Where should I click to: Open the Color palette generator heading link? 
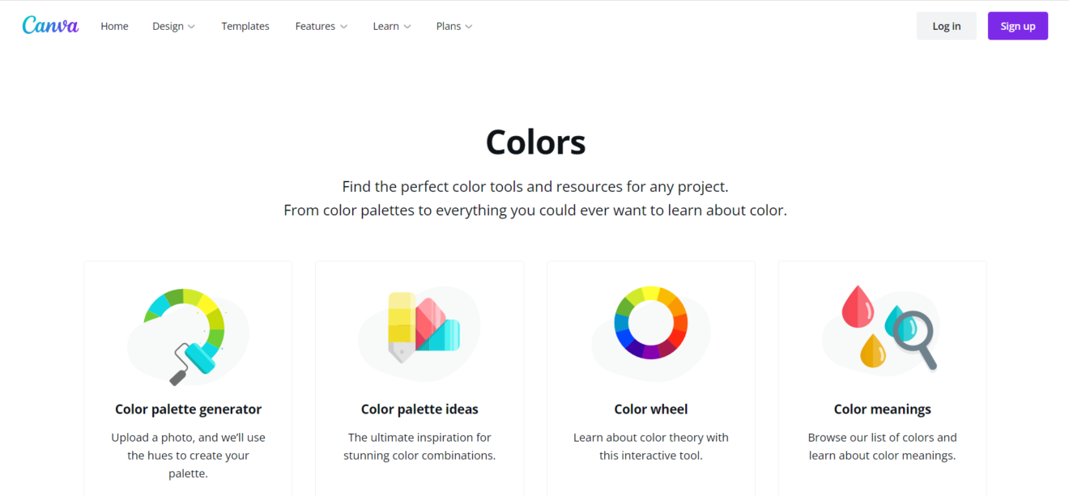188,409
